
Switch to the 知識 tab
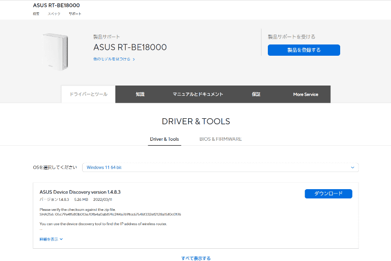140,94
